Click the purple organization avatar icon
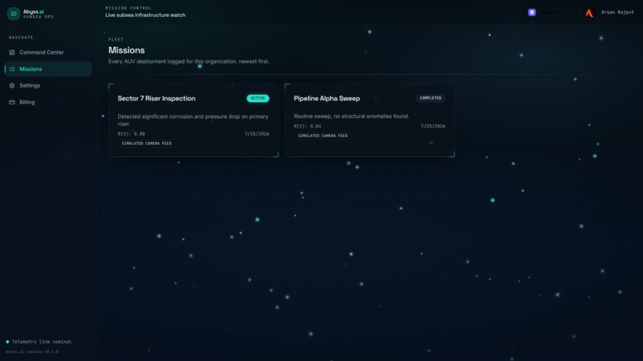This screenshot has width=643, height=361. click(532, 12)
